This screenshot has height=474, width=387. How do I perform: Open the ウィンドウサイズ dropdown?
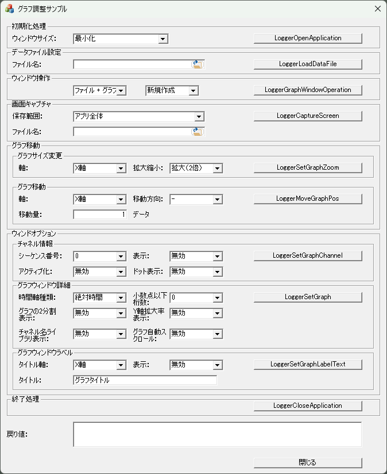tap(163, 39)
